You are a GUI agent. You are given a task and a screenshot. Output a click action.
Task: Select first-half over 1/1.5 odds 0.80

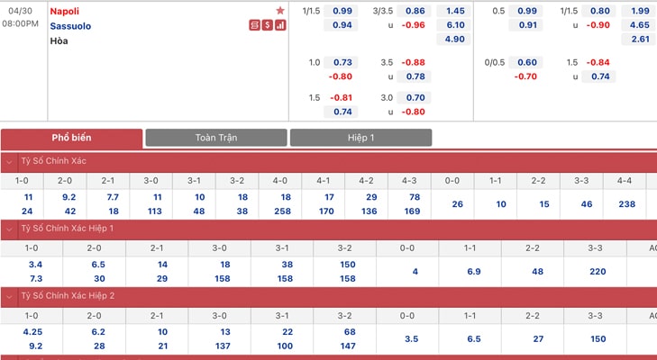click(x=598, y=11)
